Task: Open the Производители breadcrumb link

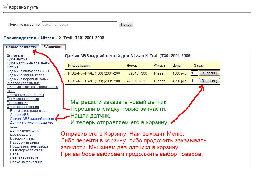Action: pos(20,38)
